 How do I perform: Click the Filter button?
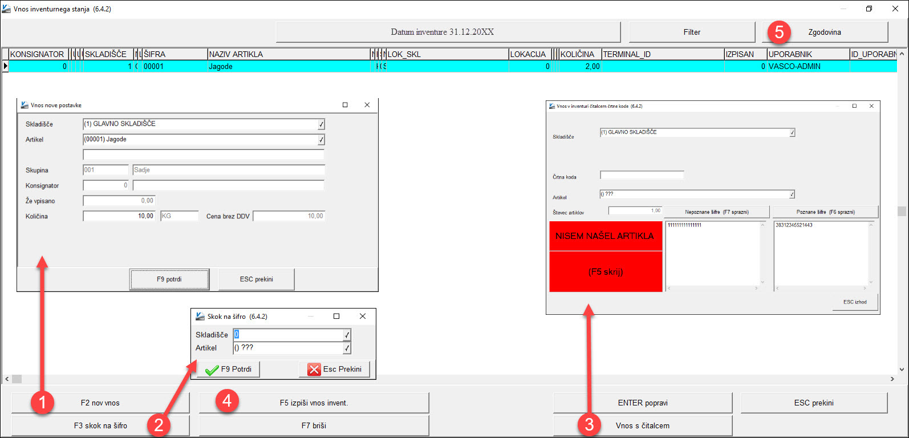click(x=692, y=32)
